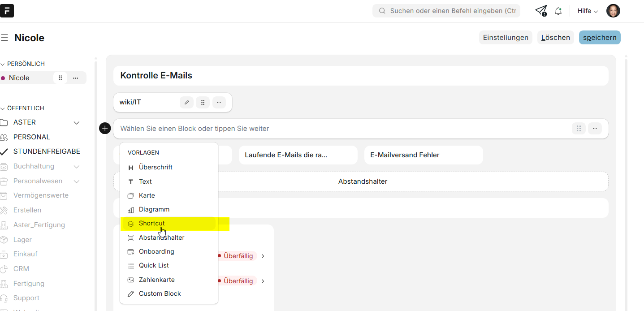
Task: Expand the ASTER sidebar section
Action: (77, 123)
